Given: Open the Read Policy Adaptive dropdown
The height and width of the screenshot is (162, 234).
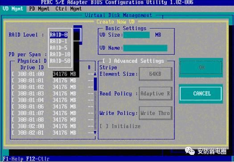Looking at the screenshot, I should 156,93.
